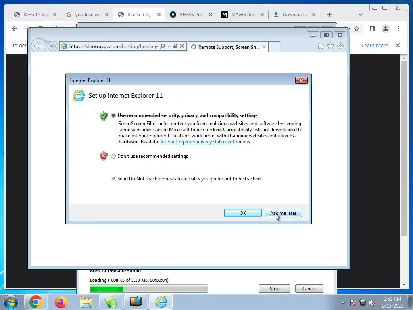413x310 pixels.
Task: Open Action Center flag in tray
Action: pos(353,302)
